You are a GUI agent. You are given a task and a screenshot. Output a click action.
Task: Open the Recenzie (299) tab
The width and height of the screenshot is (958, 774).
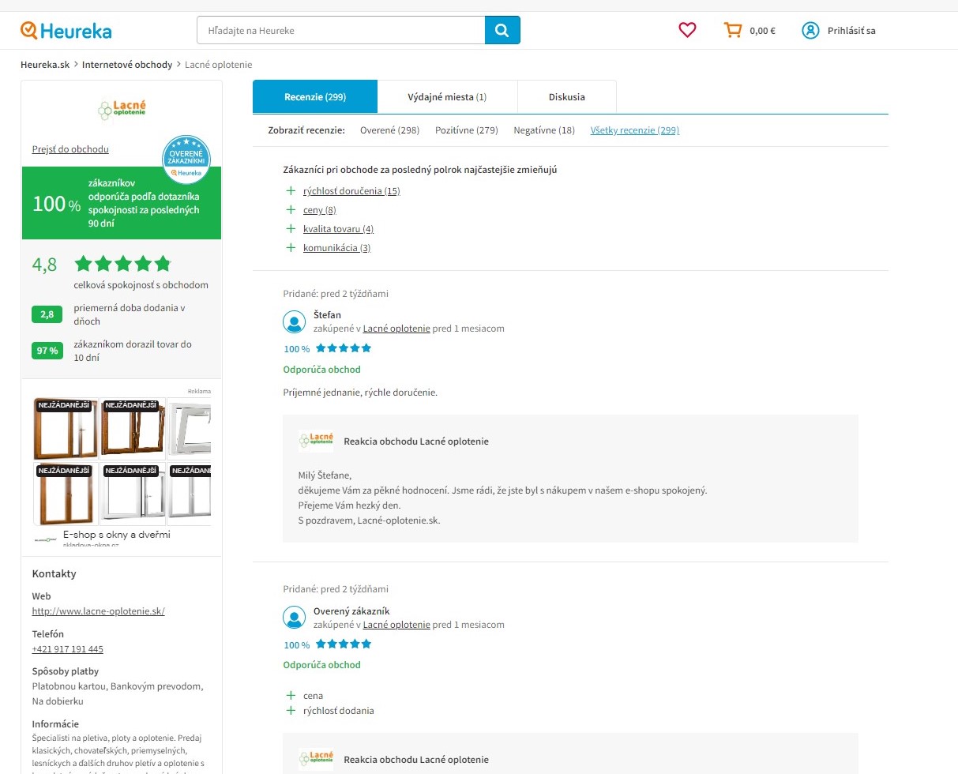coord(315,97)
